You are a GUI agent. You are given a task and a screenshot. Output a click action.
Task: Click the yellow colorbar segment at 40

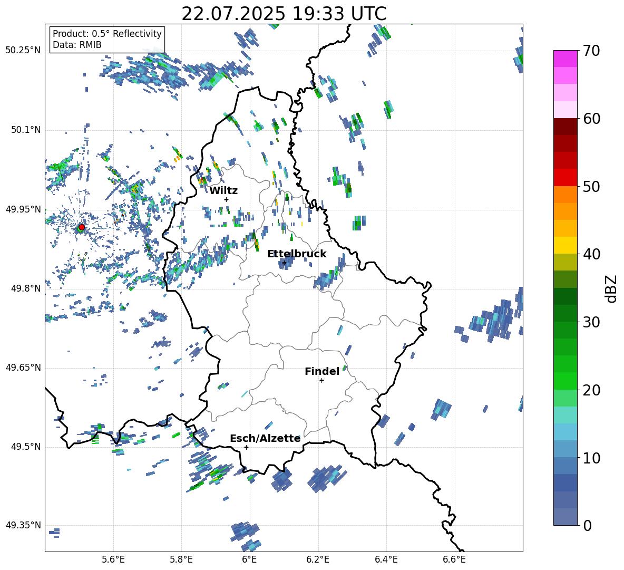[565, 245]
